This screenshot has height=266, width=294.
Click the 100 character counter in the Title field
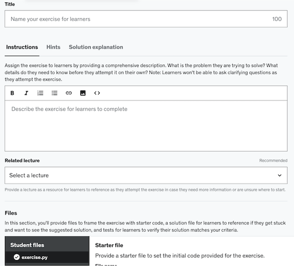(x=277, y=19)
